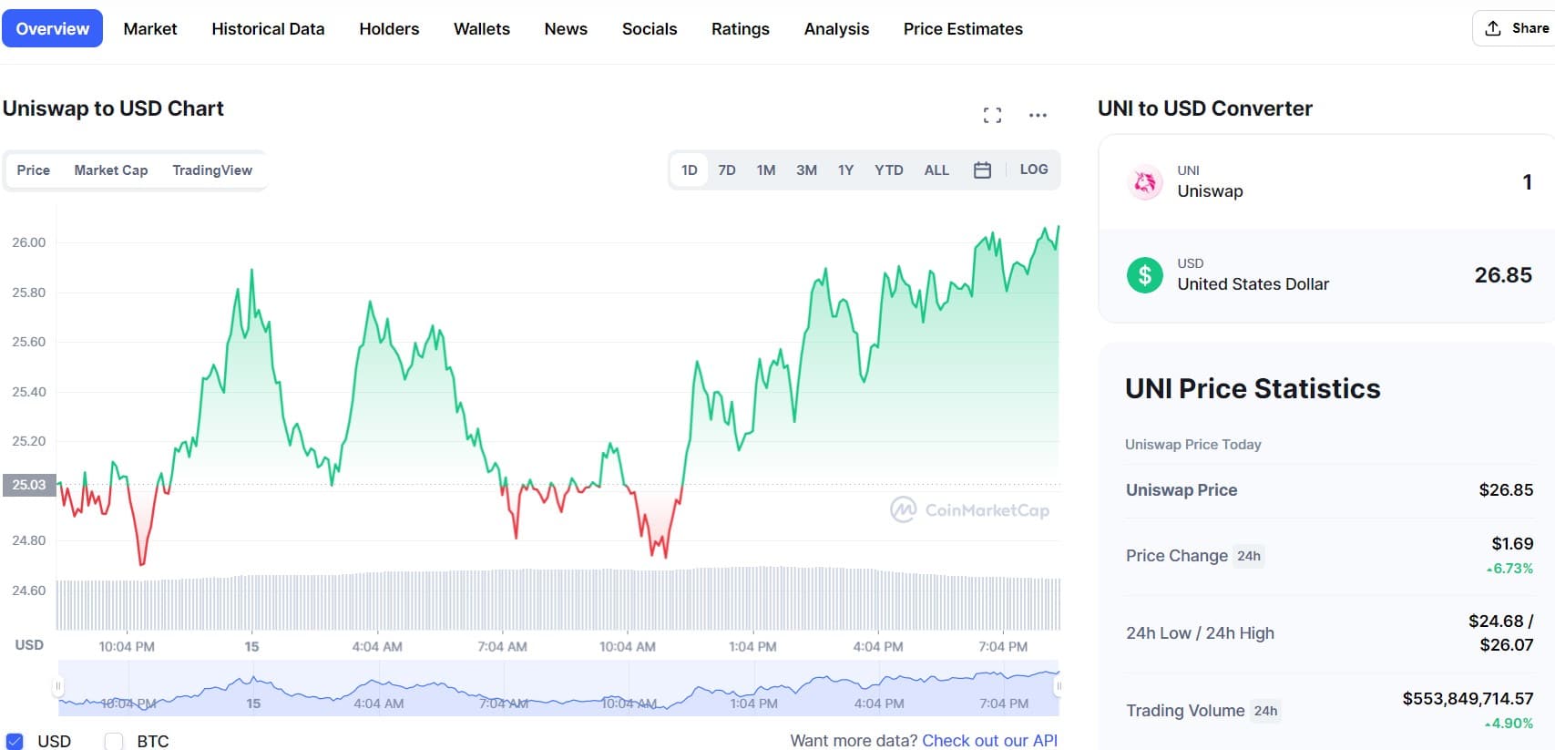Screen dimensions: 1555x750
Task: Click the 24h badge beside Price Change
Action: (1249, 556)
